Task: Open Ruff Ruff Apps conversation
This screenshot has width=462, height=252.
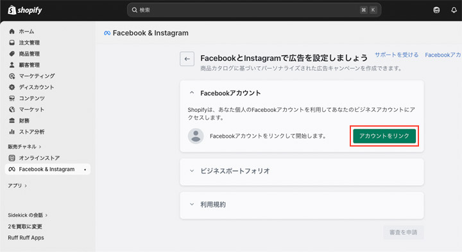Action: point(26,238)
